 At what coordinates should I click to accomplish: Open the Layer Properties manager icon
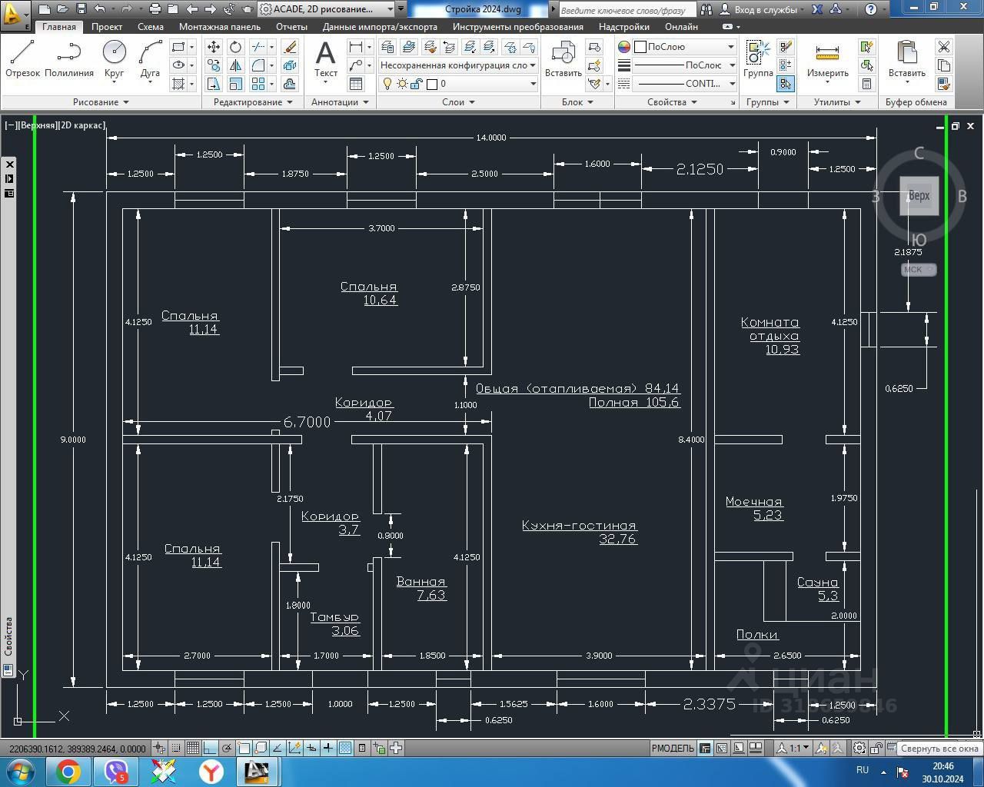coord(388,47)
